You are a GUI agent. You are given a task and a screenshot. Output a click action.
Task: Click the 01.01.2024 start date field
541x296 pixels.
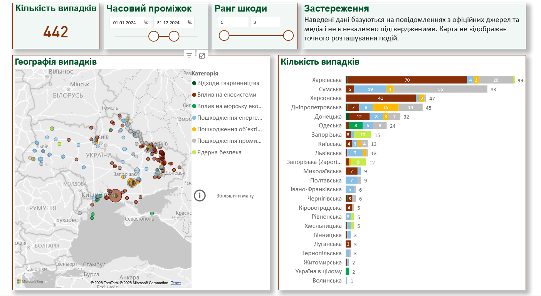126,23
